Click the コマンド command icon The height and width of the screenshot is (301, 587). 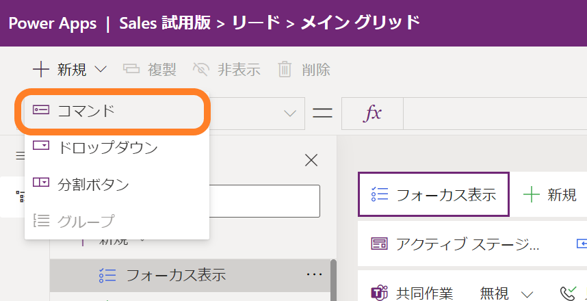tap(41, 109)
